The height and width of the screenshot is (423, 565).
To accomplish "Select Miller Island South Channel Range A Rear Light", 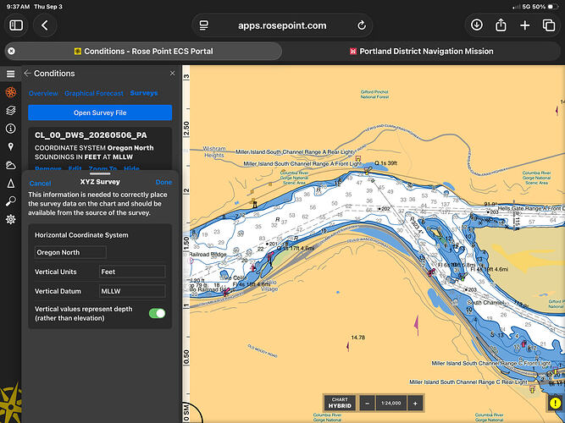I will point(295,152).
